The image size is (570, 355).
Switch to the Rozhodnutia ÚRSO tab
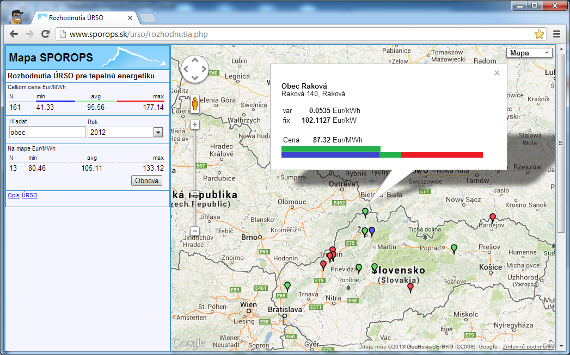point(85,18)
